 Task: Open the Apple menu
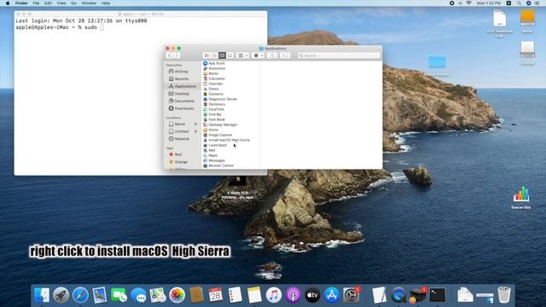pyautogui.click(x=8, y=3)
